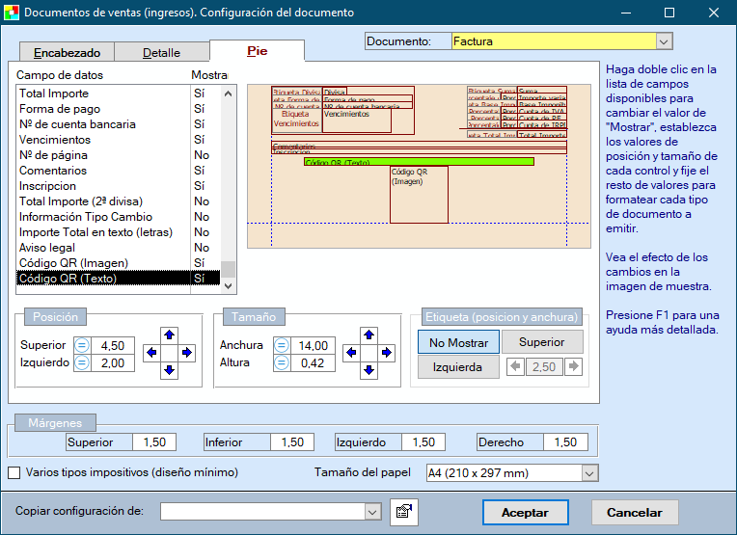Screen dimensions: 737x535
Task: Click the left arrow in Posición
Action: (x=152, y=352)
